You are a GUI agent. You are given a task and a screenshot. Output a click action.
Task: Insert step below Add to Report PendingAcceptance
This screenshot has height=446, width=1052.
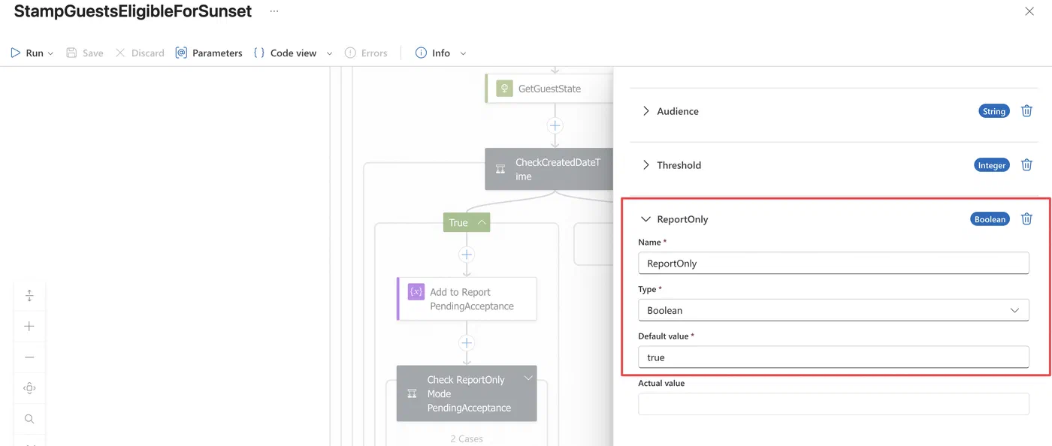[x=467, y=343]
